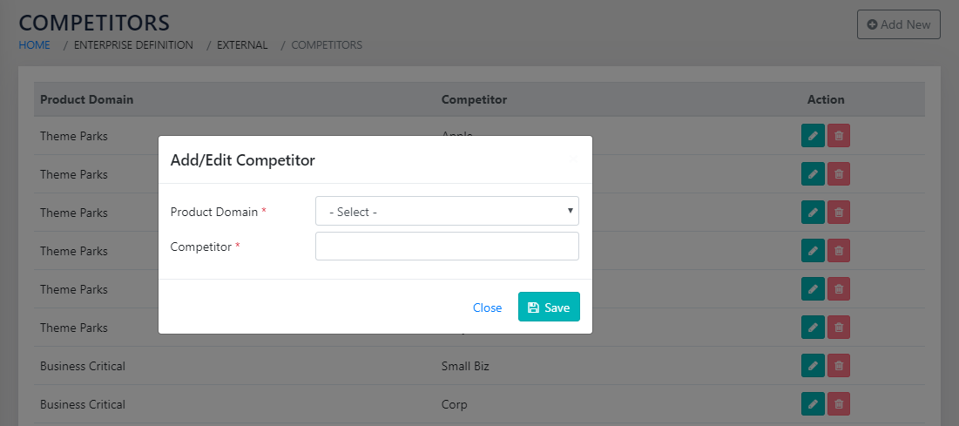
Task: Click the EXTERNAL breadcrumb
Action: [x=242, y=45]
